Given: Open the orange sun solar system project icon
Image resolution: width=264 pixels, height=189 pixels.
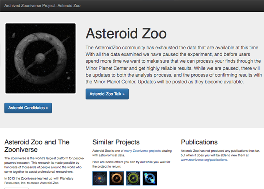Looking at the screenshot, I should click(x=99, y=178).
